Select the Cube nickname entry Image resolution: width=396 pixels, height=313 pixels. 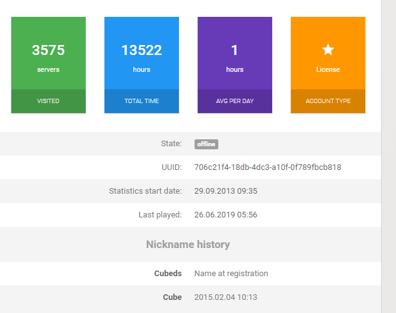click(172, 297)
